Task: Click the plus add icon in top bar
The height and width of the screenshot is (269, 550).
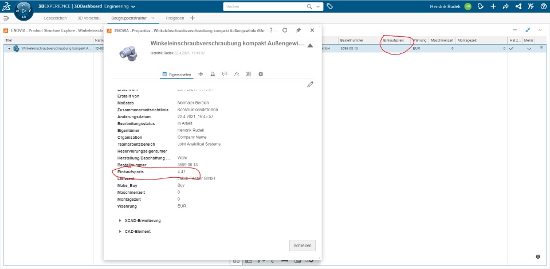Action: pyautogui.click(x=493, y=6)
